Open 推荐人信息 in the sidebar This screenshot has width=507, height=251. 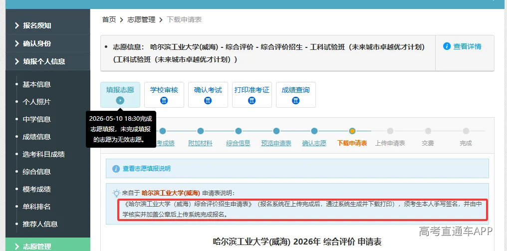(x=40, y=224)
